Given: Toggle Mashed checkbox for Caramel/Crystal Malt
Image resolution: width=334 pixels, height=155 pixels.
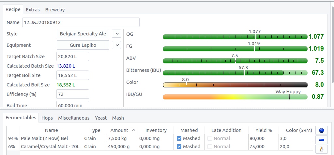Looking at the screenshot, I should click(x=179, y=147).
